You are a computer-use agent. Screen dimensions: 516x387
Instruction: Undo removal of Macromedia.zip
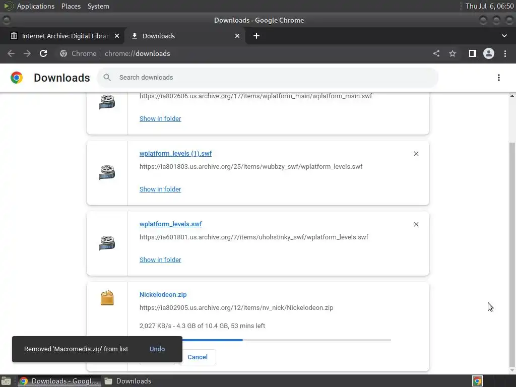click(x=157, y=349)
